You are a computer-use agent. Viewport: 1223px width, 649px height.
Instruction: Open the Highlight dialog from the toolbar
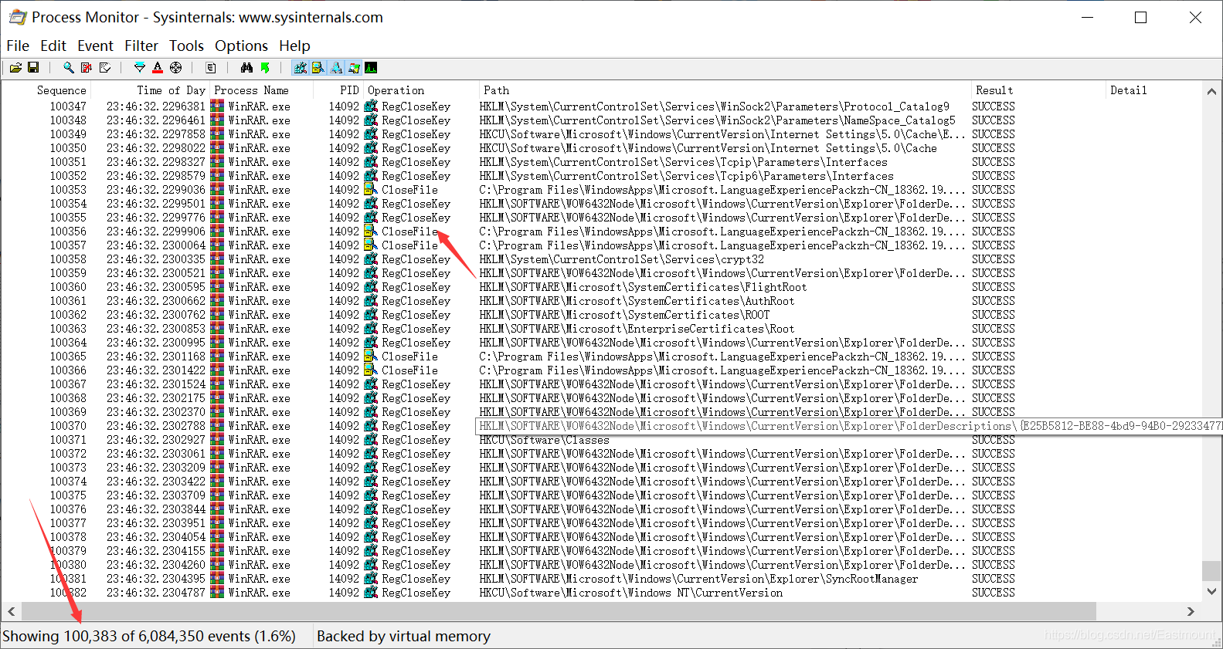158,68
